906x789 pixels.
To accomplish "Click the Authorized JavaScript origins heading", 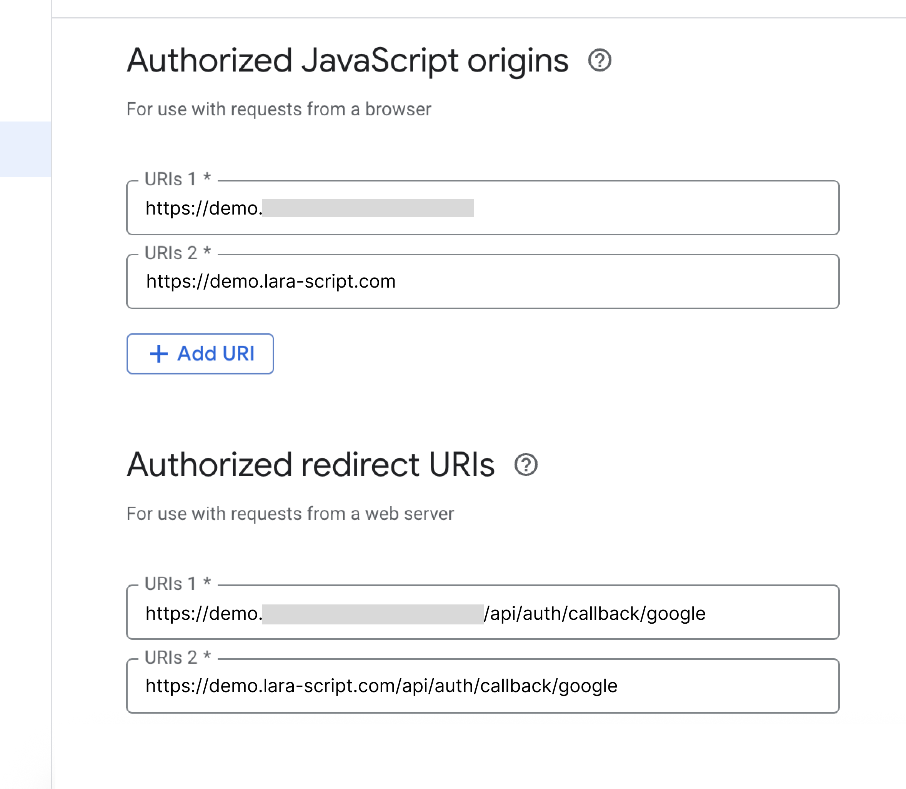I will pyautogui.click(x=347, y=60).
